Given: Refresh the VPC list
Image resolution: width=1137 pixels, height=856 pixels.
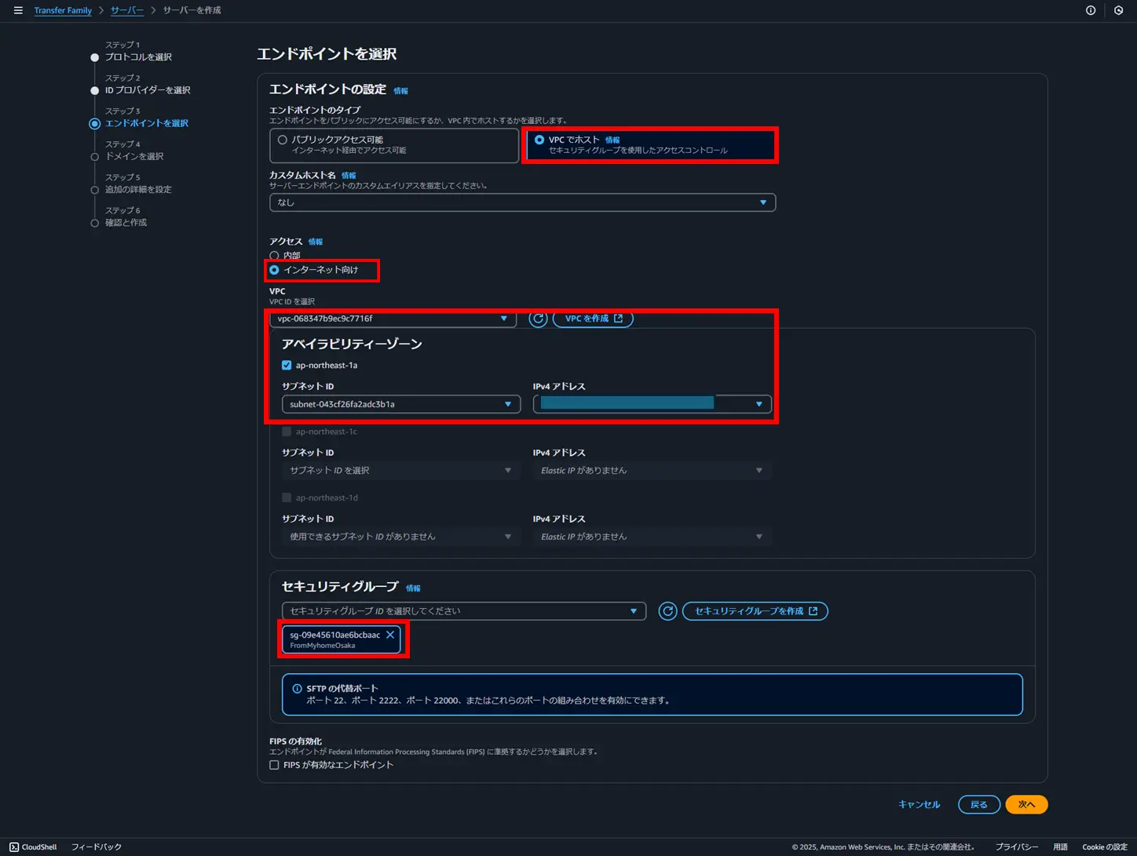Looking at the screenshot, I should click(538, 319).
